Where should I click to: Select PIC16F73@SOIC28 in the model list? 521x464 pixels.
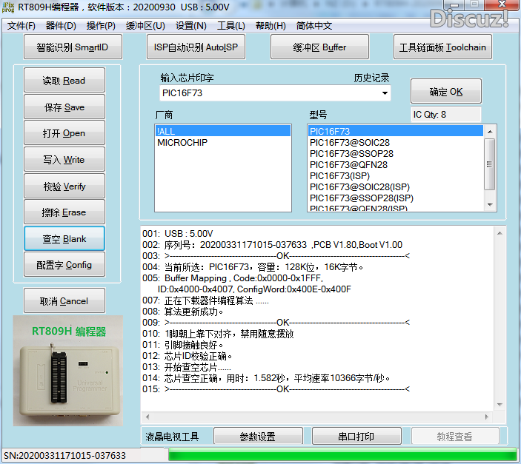coord(350,143)
